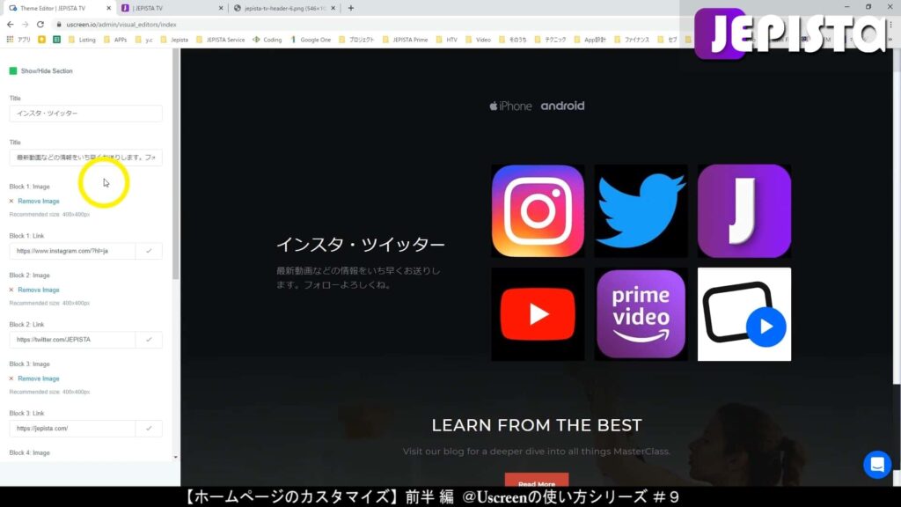Screen dimensions: 901x507
Task: Click the Read More button
Action: click(x=537, y=481)
